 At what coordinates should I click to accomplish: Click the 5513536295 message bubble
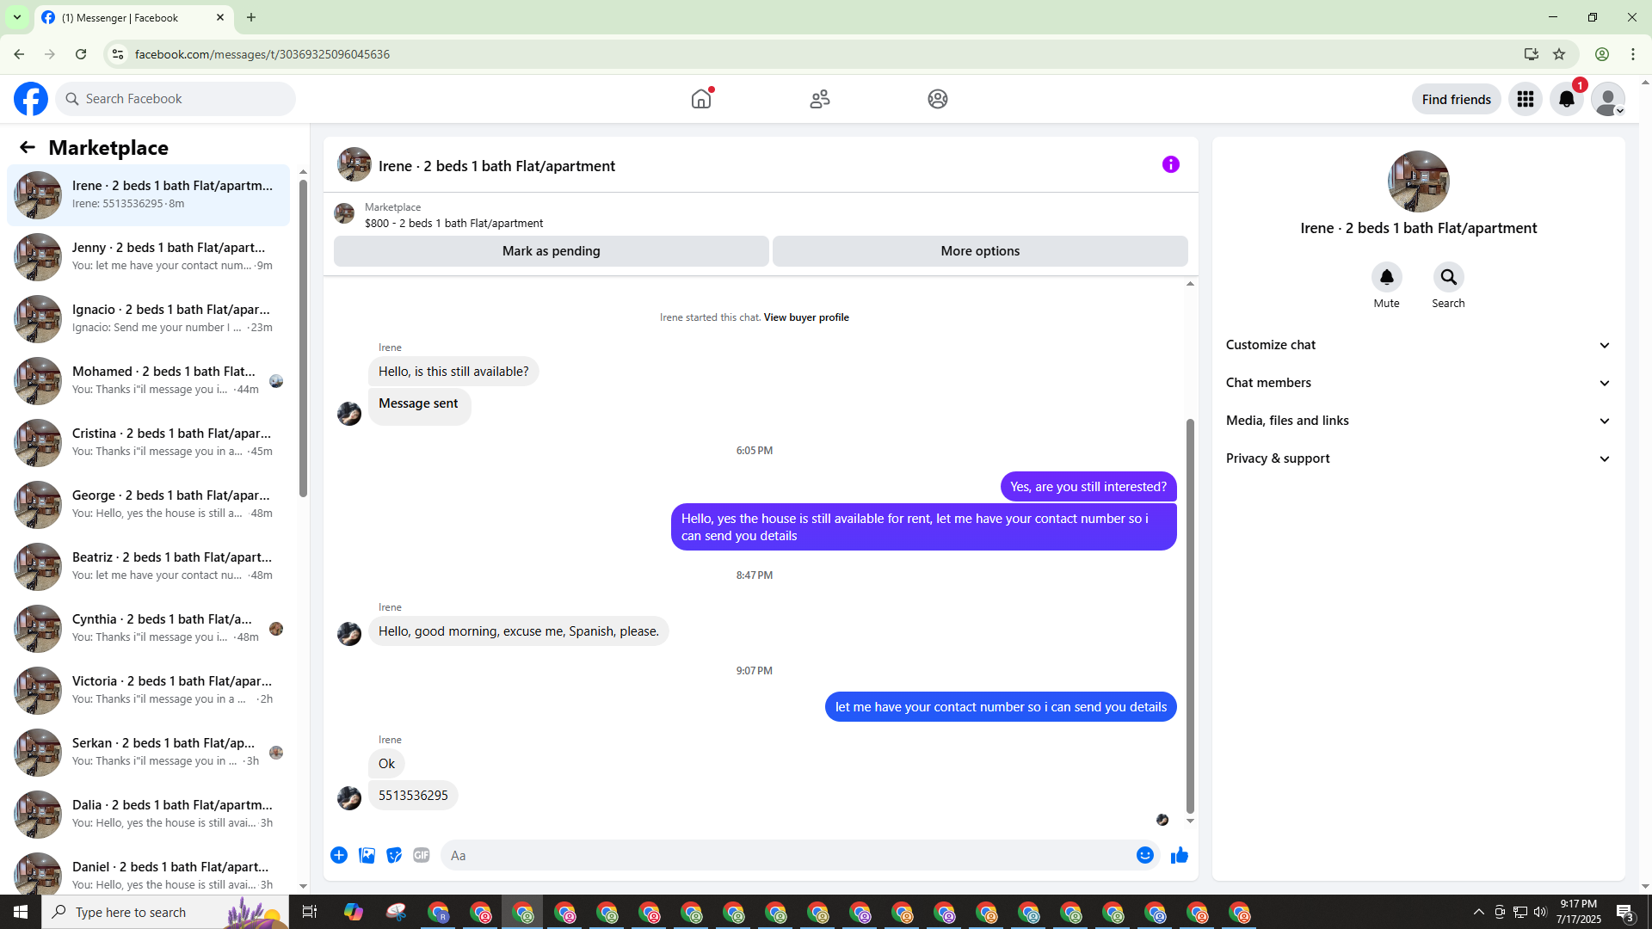click(413, 796)
